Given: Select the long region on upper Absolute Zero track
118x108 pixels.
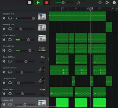Looking at the screenshot, I should pos(77,16).
